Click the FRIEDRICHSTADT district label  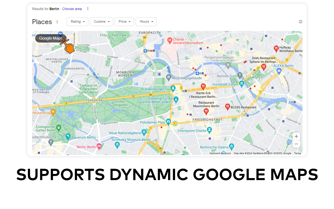[207, 119]
